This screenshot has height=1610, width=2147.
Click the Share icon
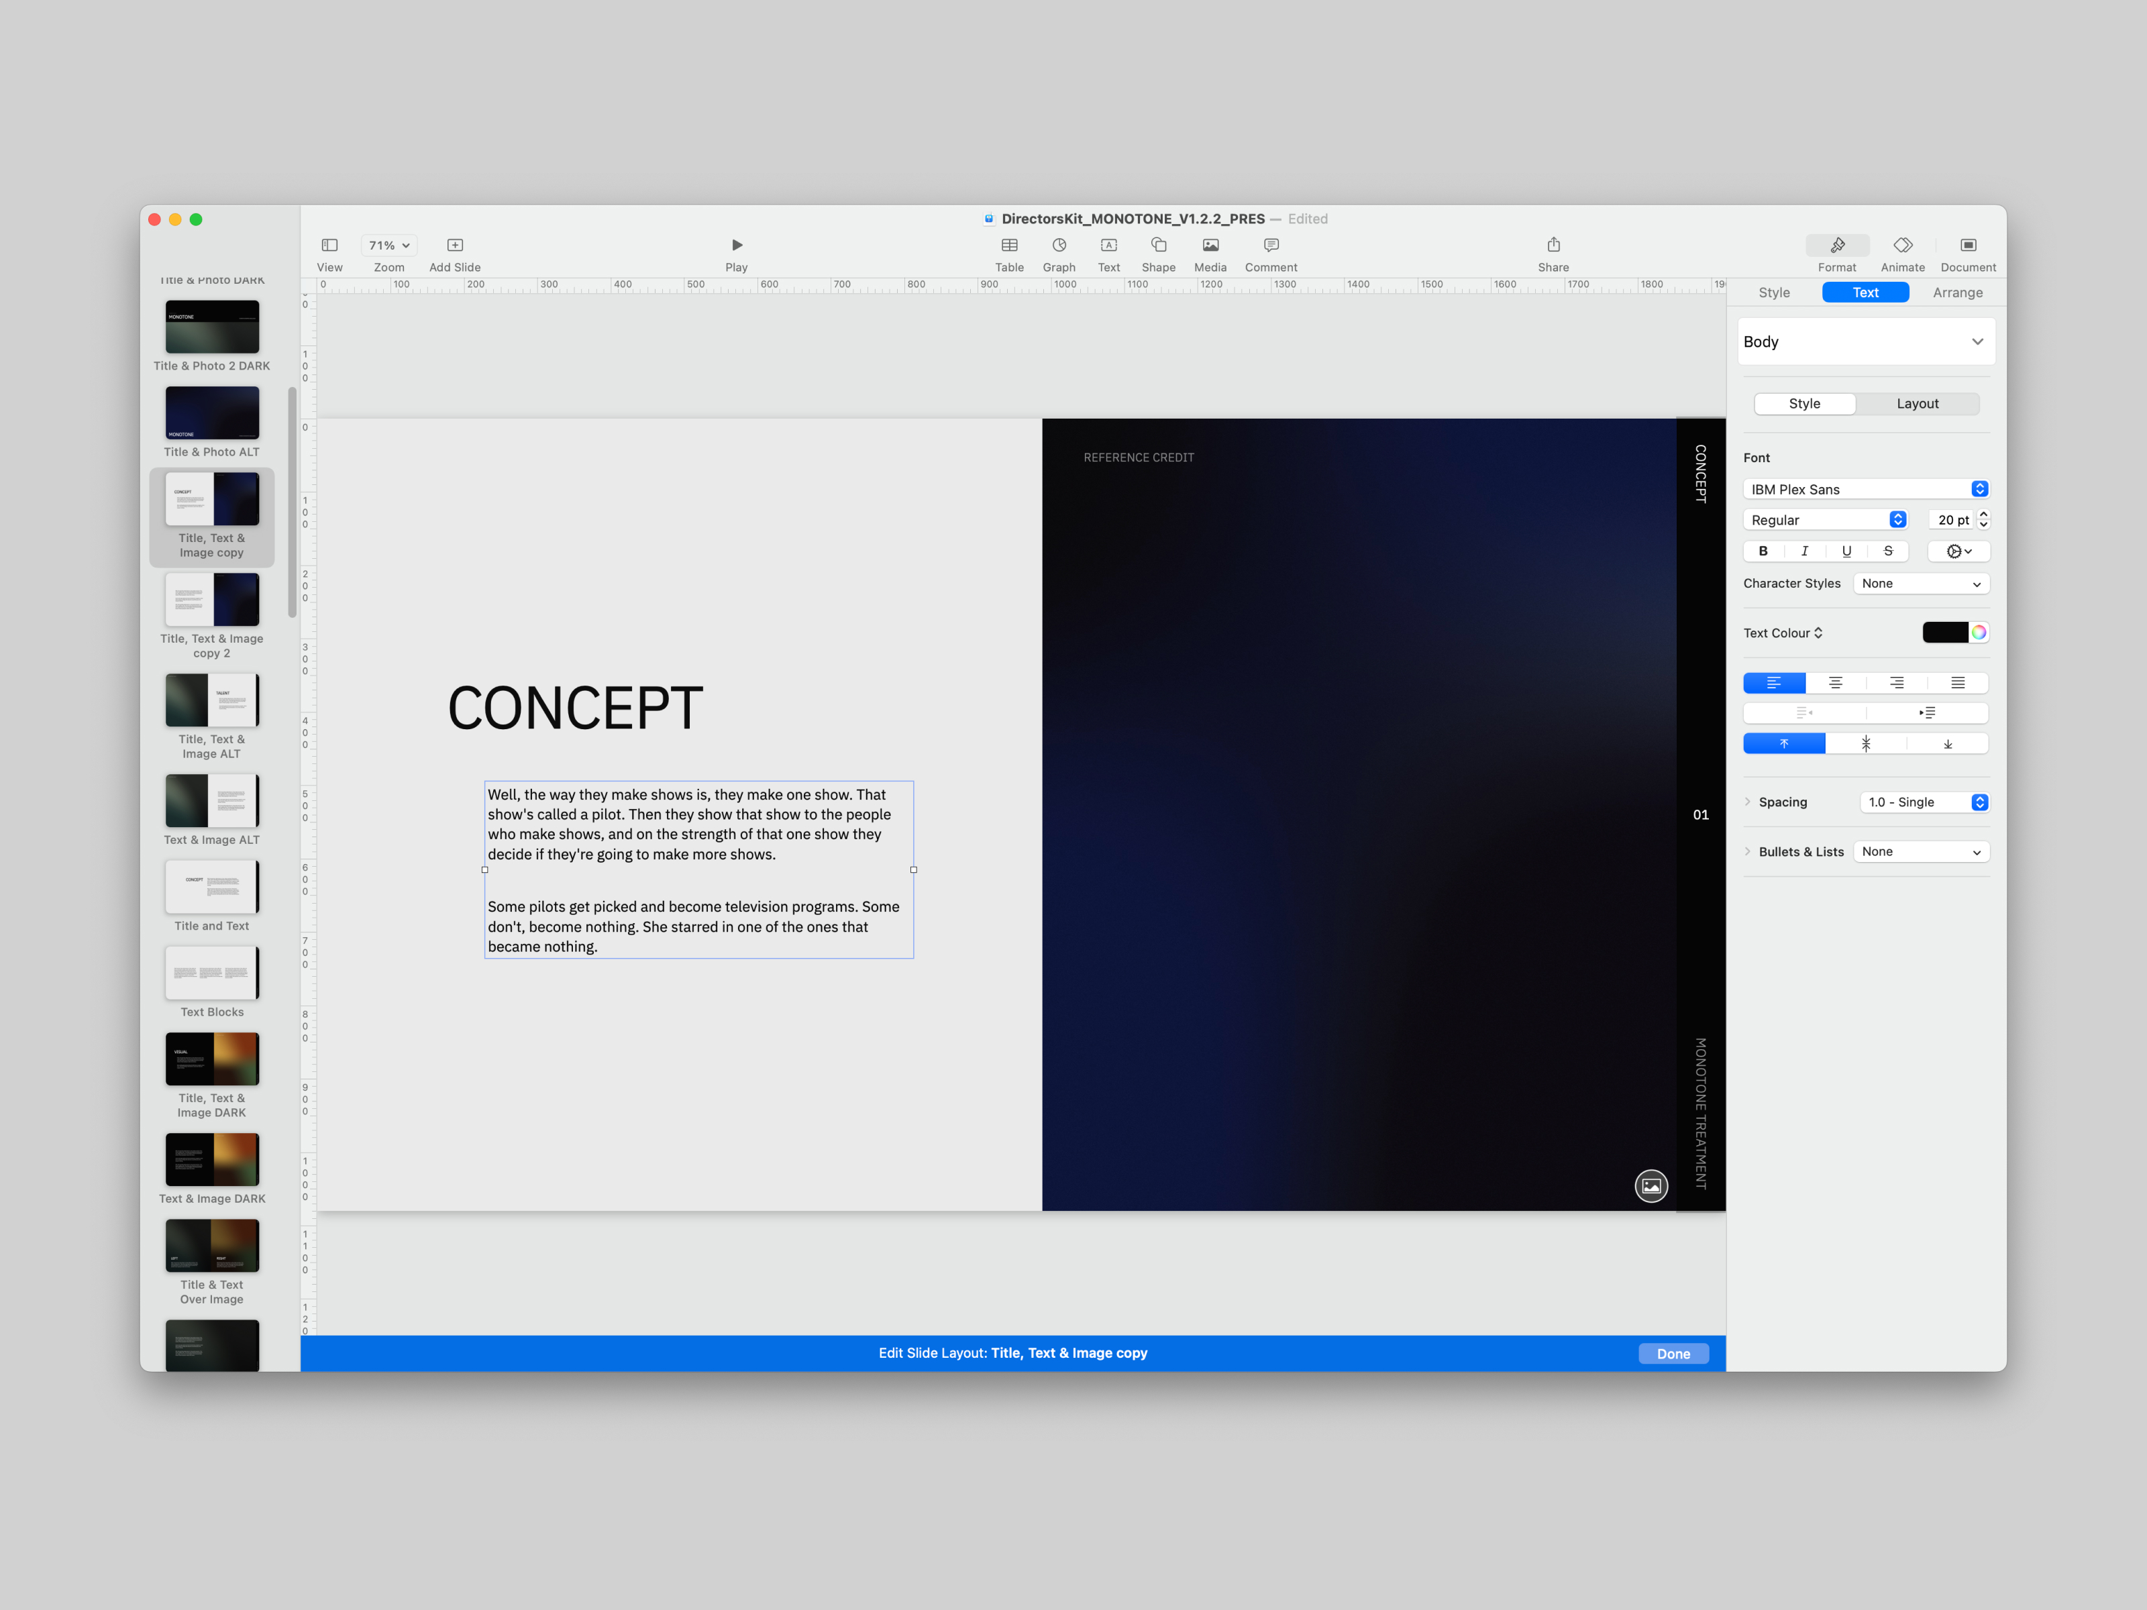1553,246
